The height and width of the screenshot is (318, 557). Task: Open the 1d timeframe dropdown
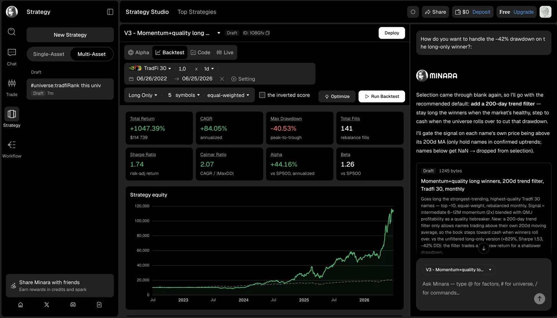209,69
